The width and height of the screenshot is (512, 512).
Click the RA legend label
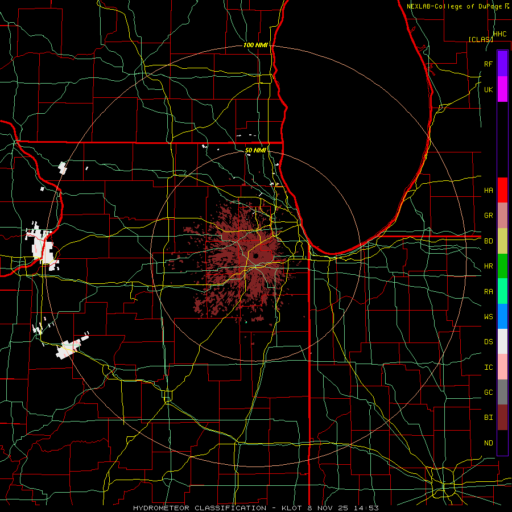[488, 291]
